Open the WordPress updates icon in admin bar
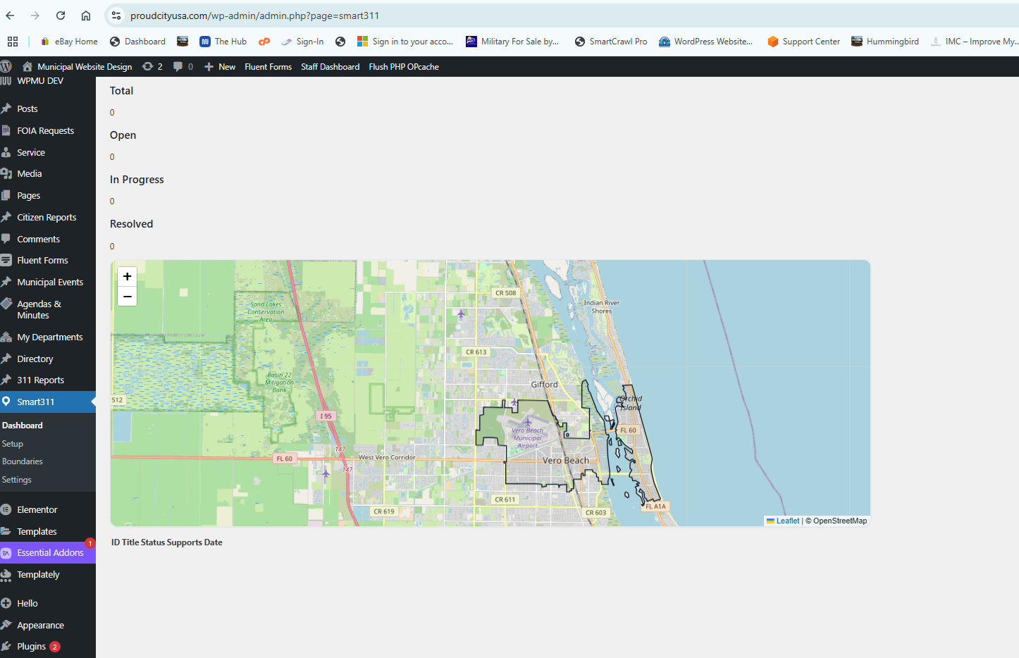Viewport: 1019px width, 658px height. pos(152,67)
